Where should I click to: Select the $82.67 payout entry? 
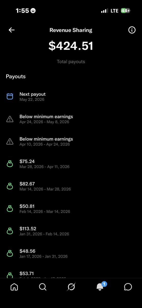pos(71,186)
